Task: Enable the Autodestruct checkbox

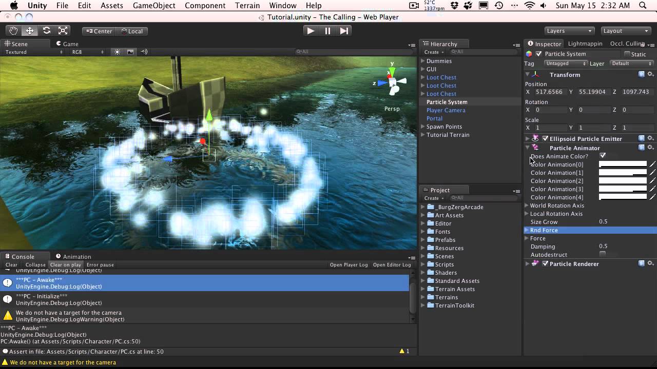Action: (x=603, y=254)
